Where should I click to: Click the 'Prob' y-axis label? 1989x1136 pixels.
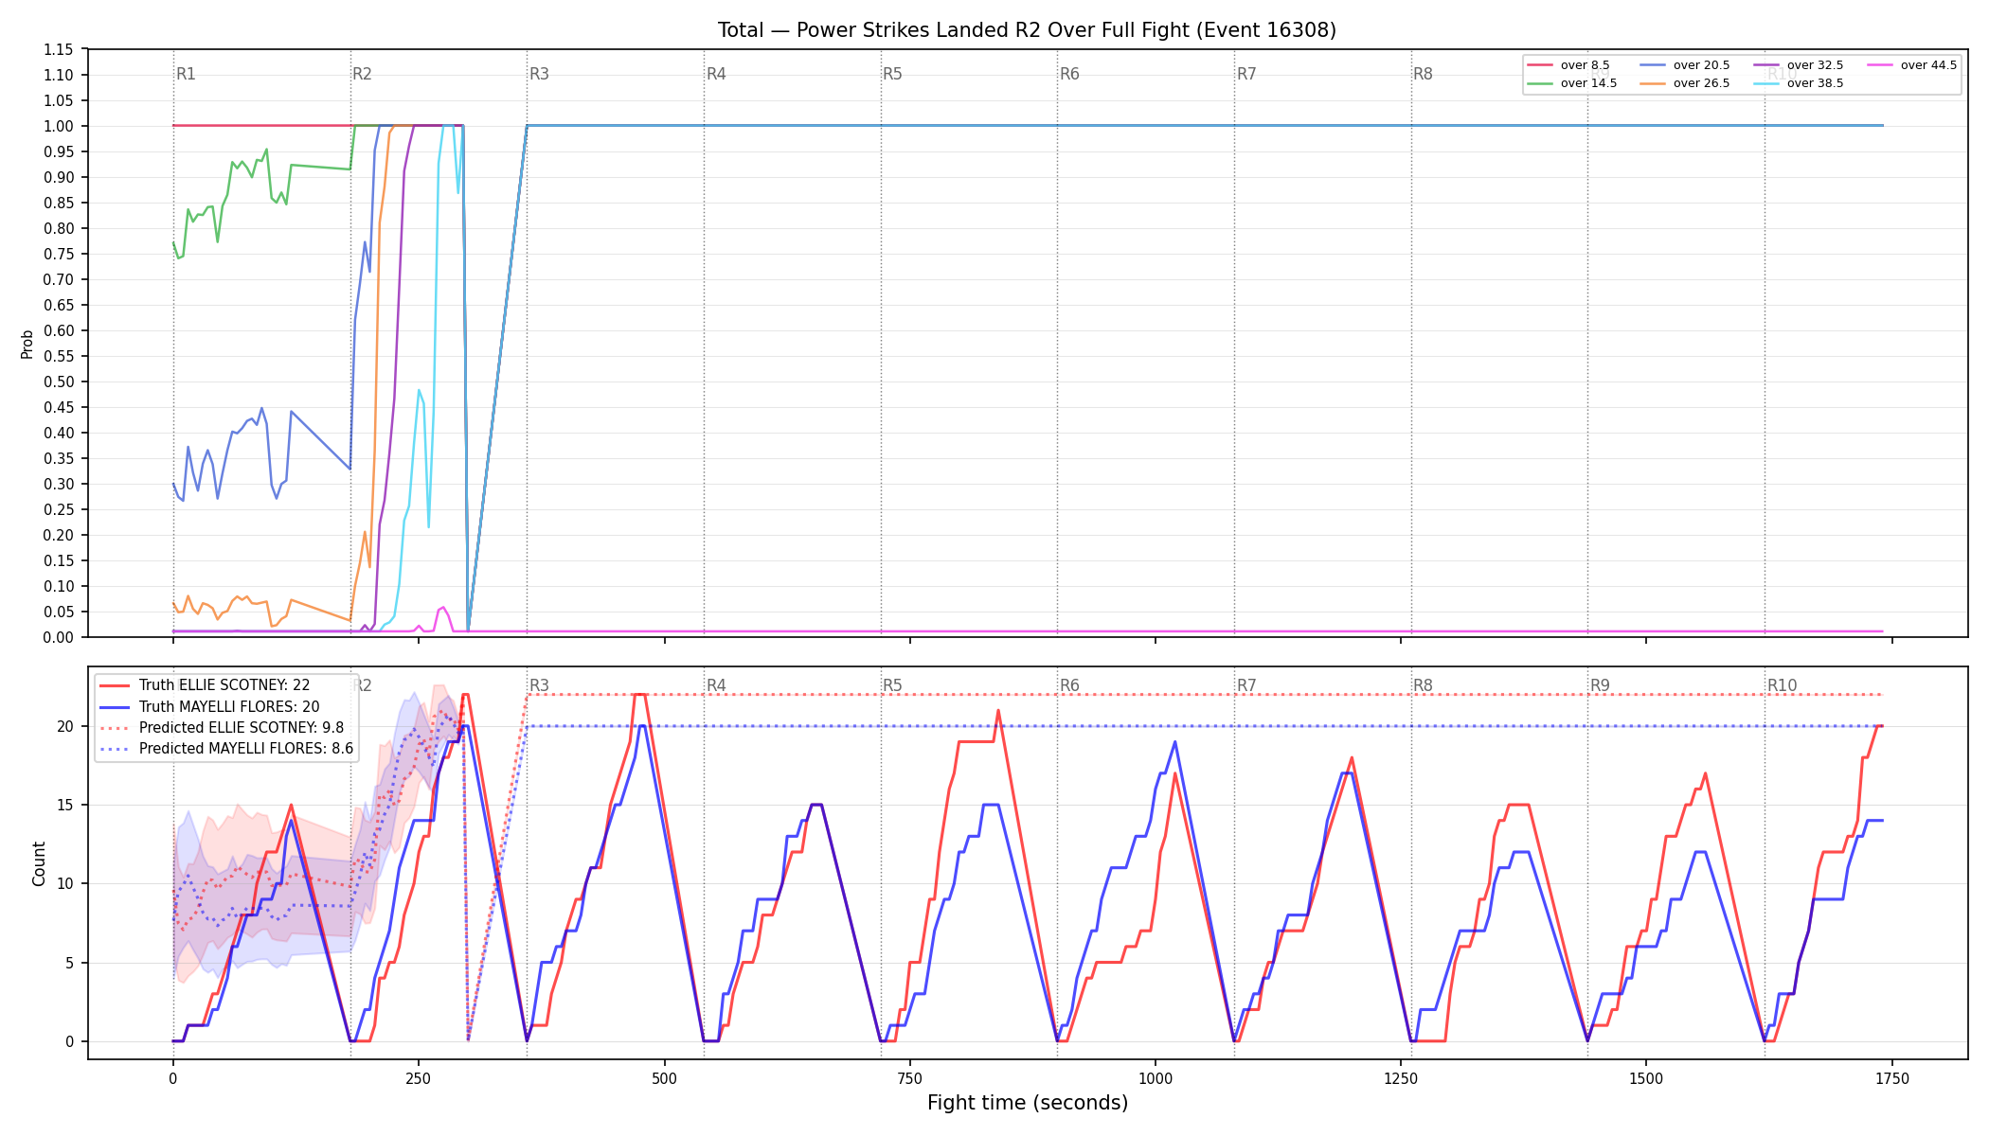tap(27, 344)
